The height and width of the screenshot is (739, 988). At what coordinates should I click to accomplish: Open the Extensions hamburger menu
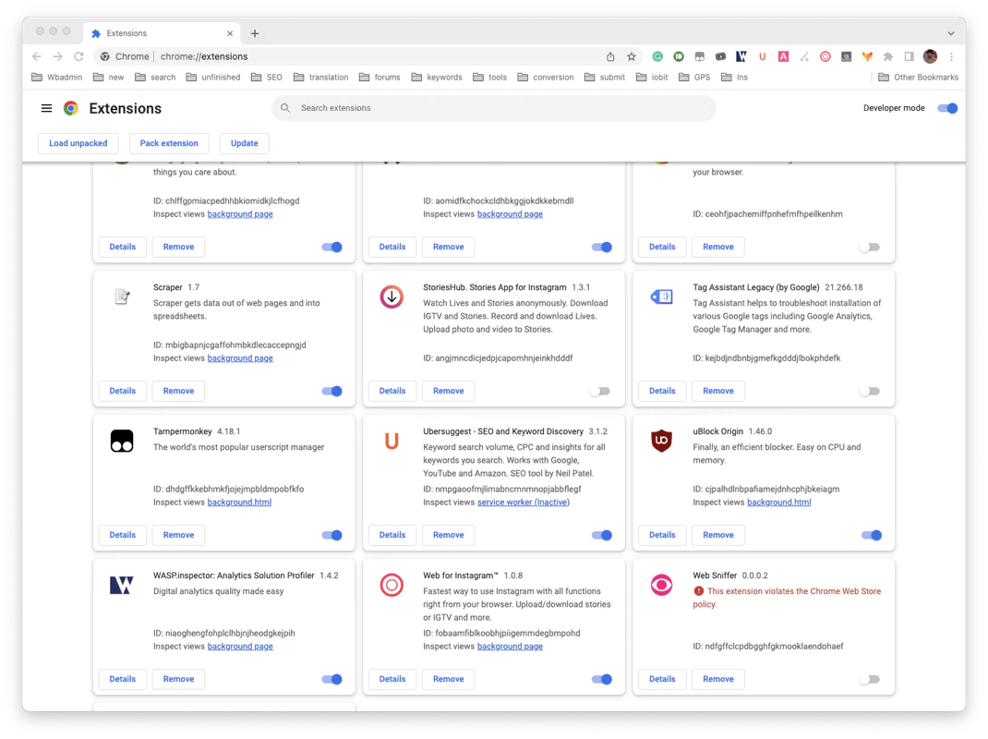click(x=46, y=108)
